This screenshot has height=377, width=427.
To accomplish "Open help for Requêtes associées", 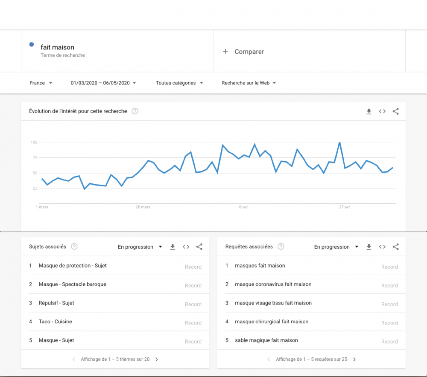I will 281,246.
